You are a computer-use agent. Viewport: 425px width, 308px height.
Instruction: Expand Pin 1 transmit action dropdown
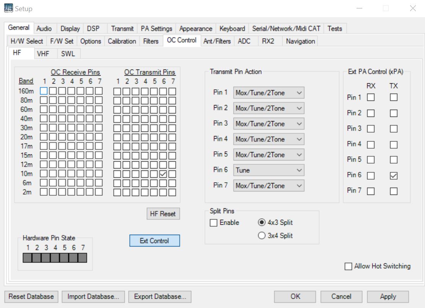(x=269, y=93)
